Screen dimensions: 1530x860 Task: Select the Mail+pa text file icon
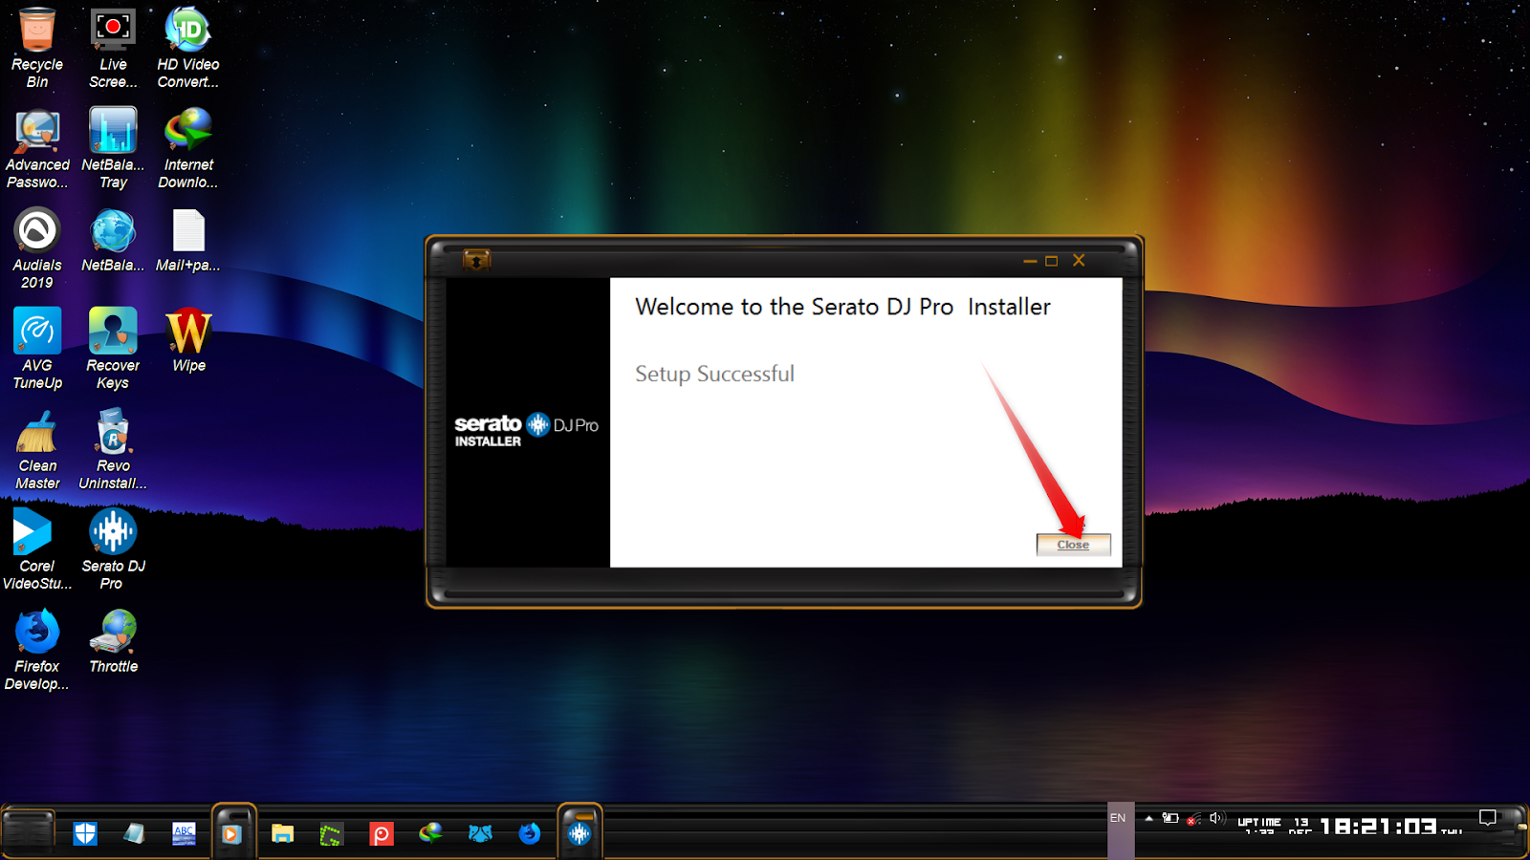click(188, 241)
